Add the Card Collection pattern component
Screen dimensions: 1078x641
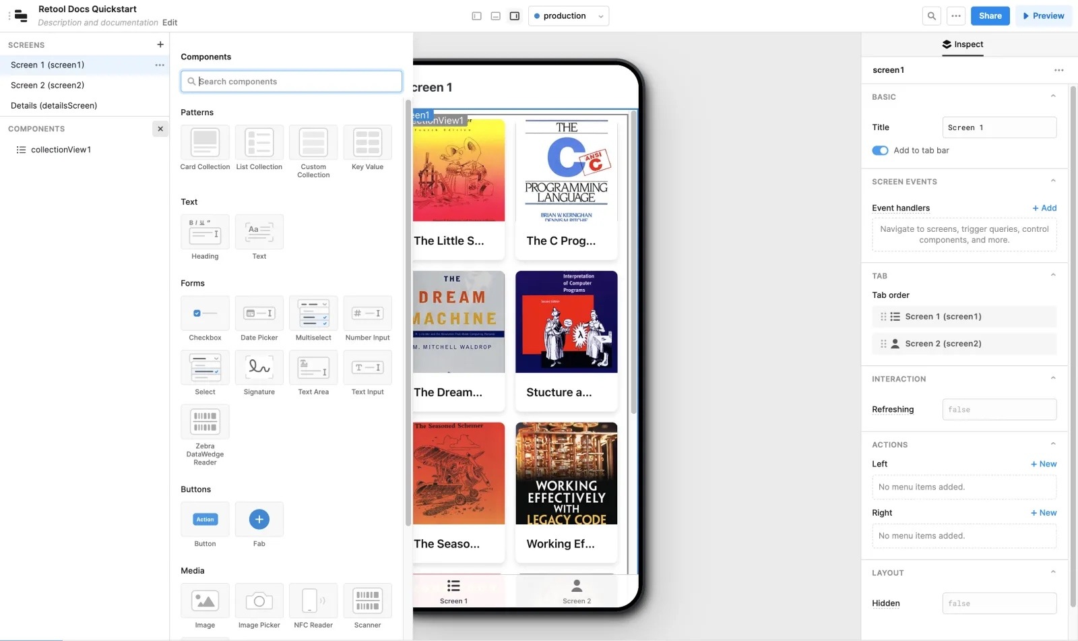point(205,142)
